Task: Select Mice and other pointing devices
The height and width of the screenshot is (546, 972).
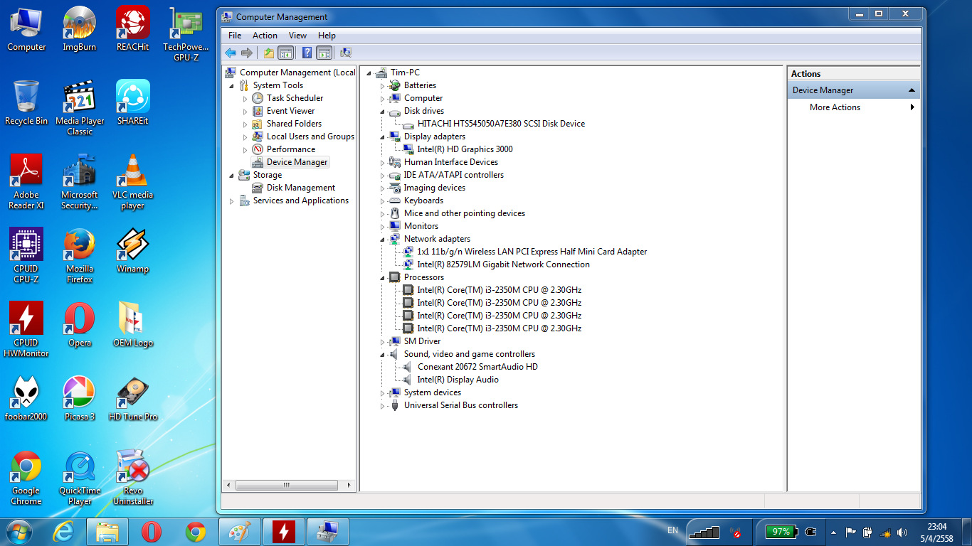Action: 464,213
